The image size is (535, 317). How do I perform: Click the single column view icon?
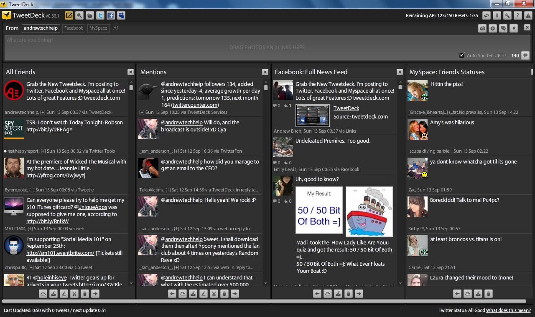click(x=497, y=16)
